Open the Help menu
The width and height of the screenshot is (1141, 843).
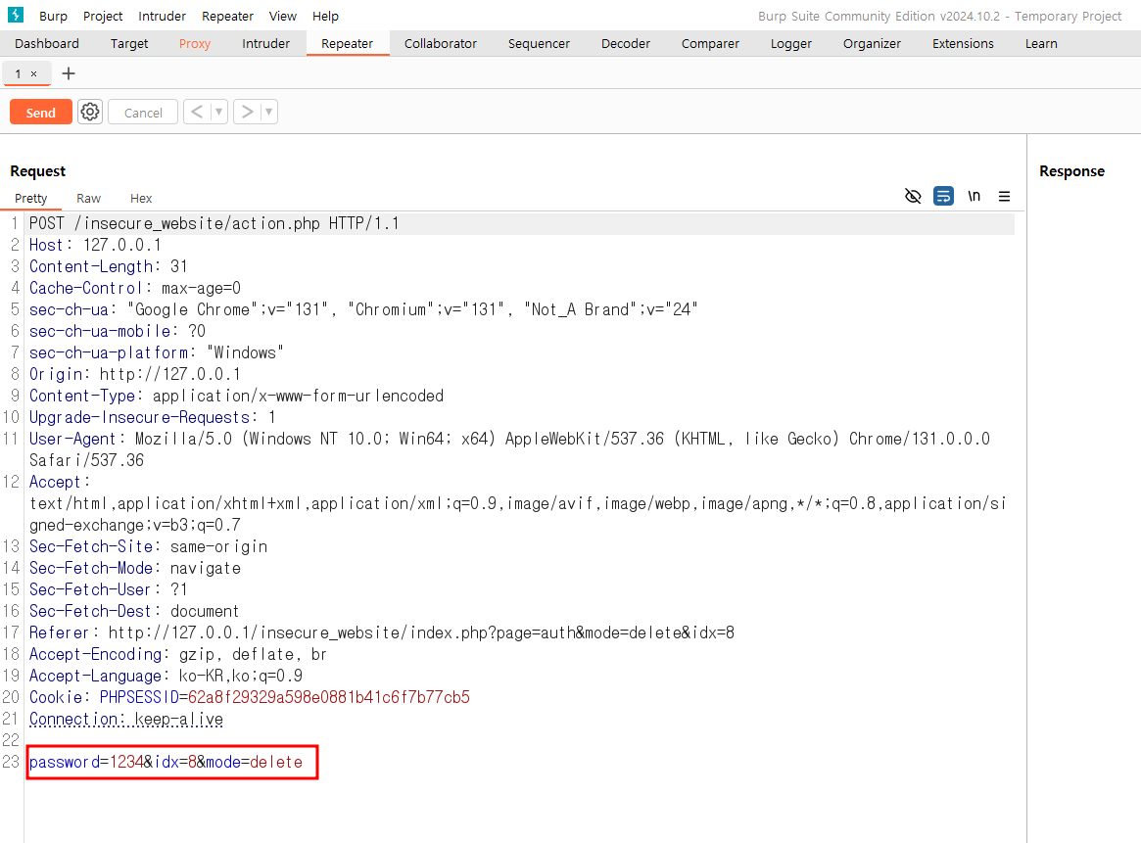(x=325, y=16)
